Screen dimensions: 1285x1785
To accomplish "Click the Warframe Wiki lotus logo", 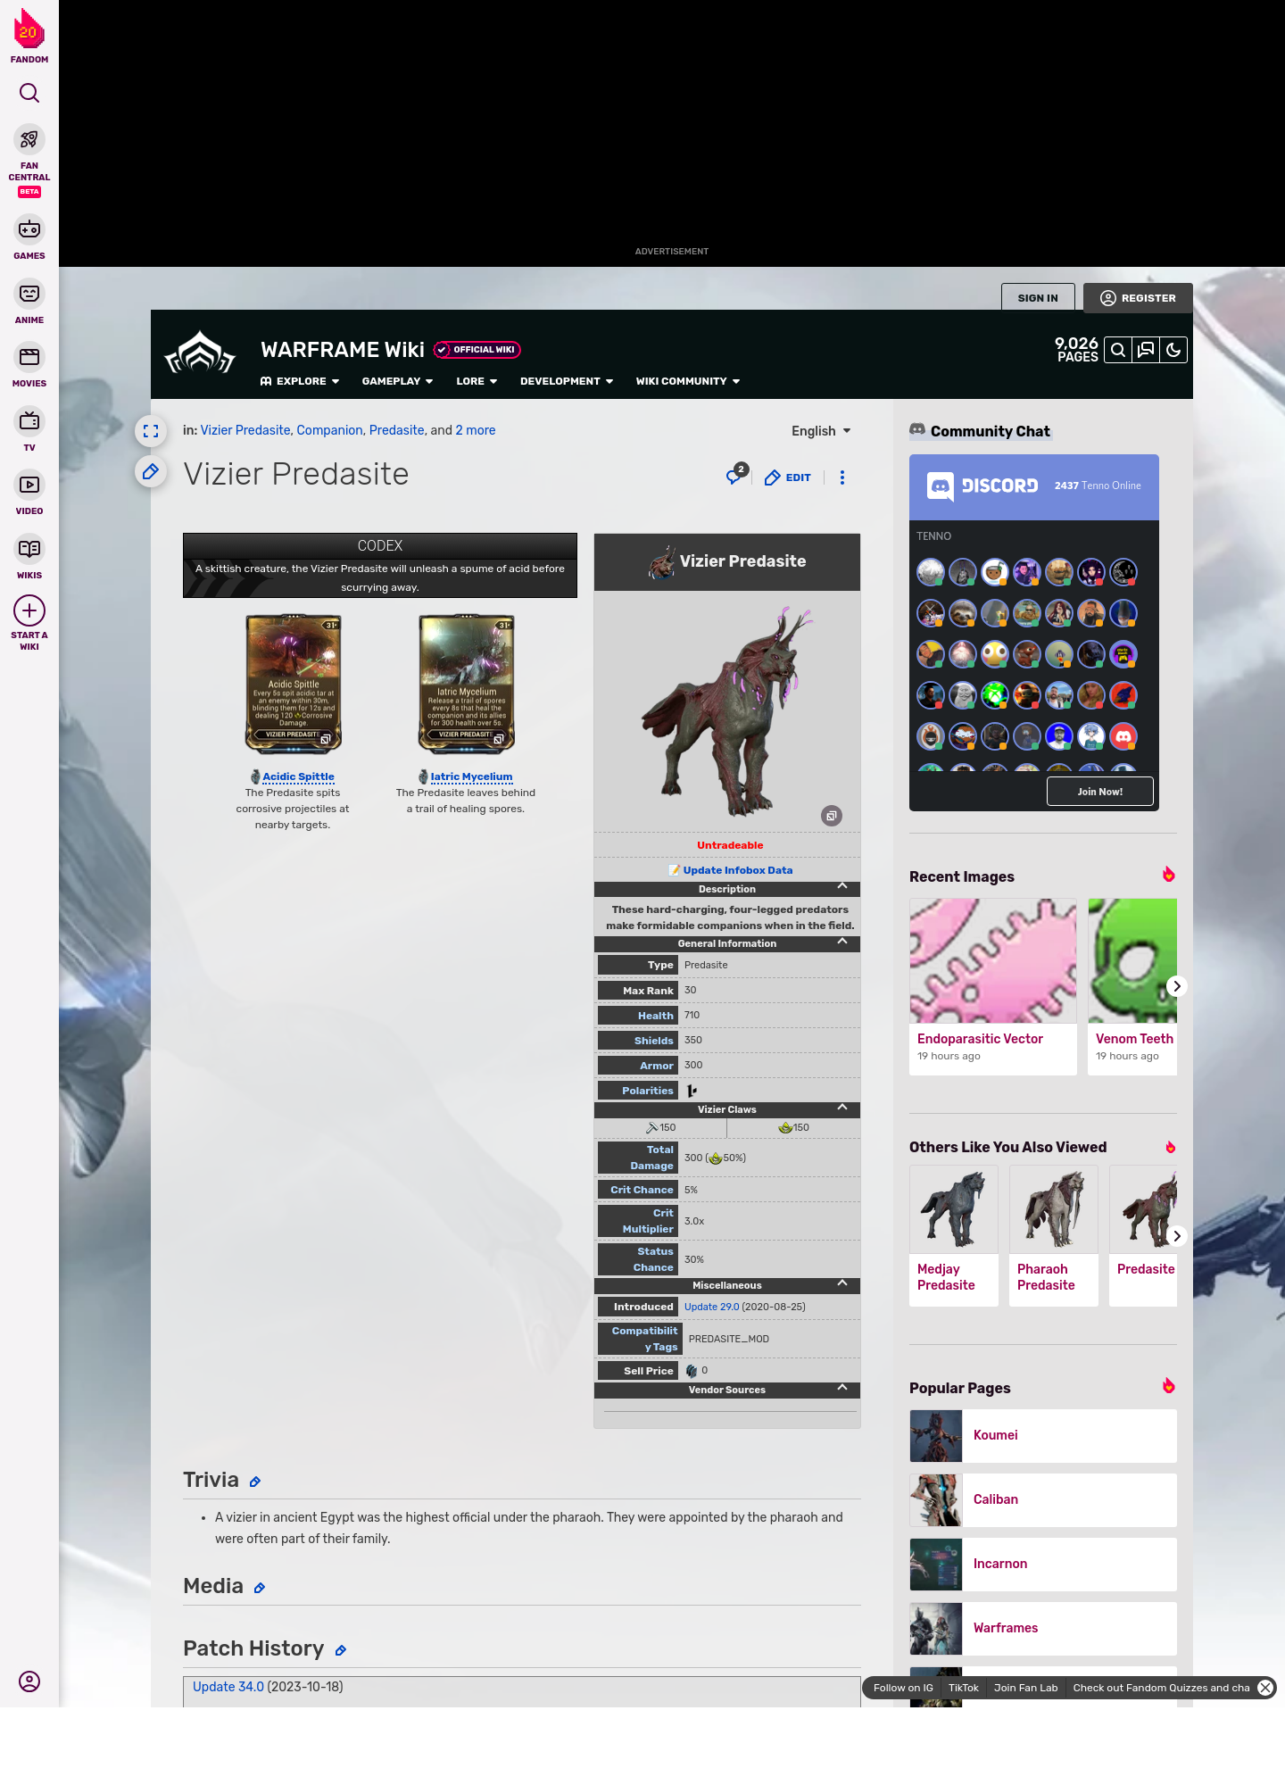I will pos(200,353).
